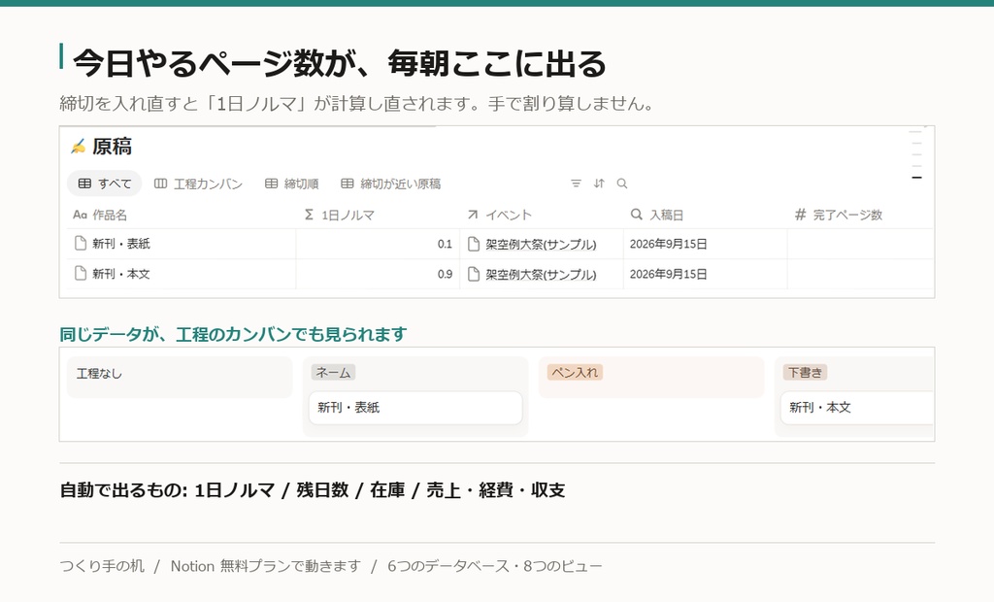Select the 0.9 daily quota cell
Viewport: 994px width, 602px height.
coord(378,274)
